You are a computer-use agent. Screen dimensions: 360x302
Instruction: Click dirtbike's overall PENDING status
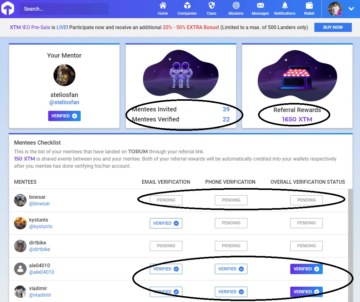(306, 246)
